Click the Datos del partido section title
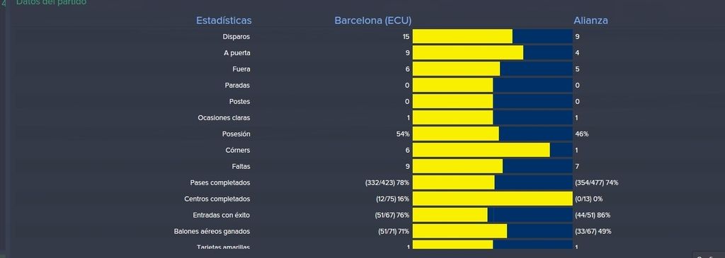Image resolution: width=725 pixels, height=258 pixels. (51, 2)
